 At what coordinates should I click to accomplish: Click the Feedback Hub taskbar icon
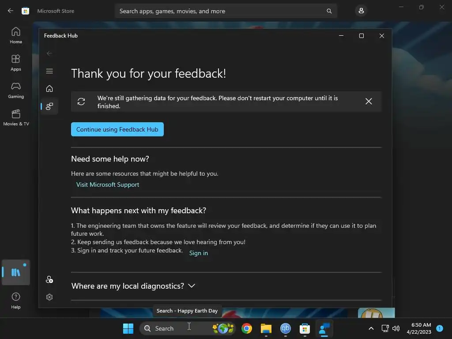point(324,328)
